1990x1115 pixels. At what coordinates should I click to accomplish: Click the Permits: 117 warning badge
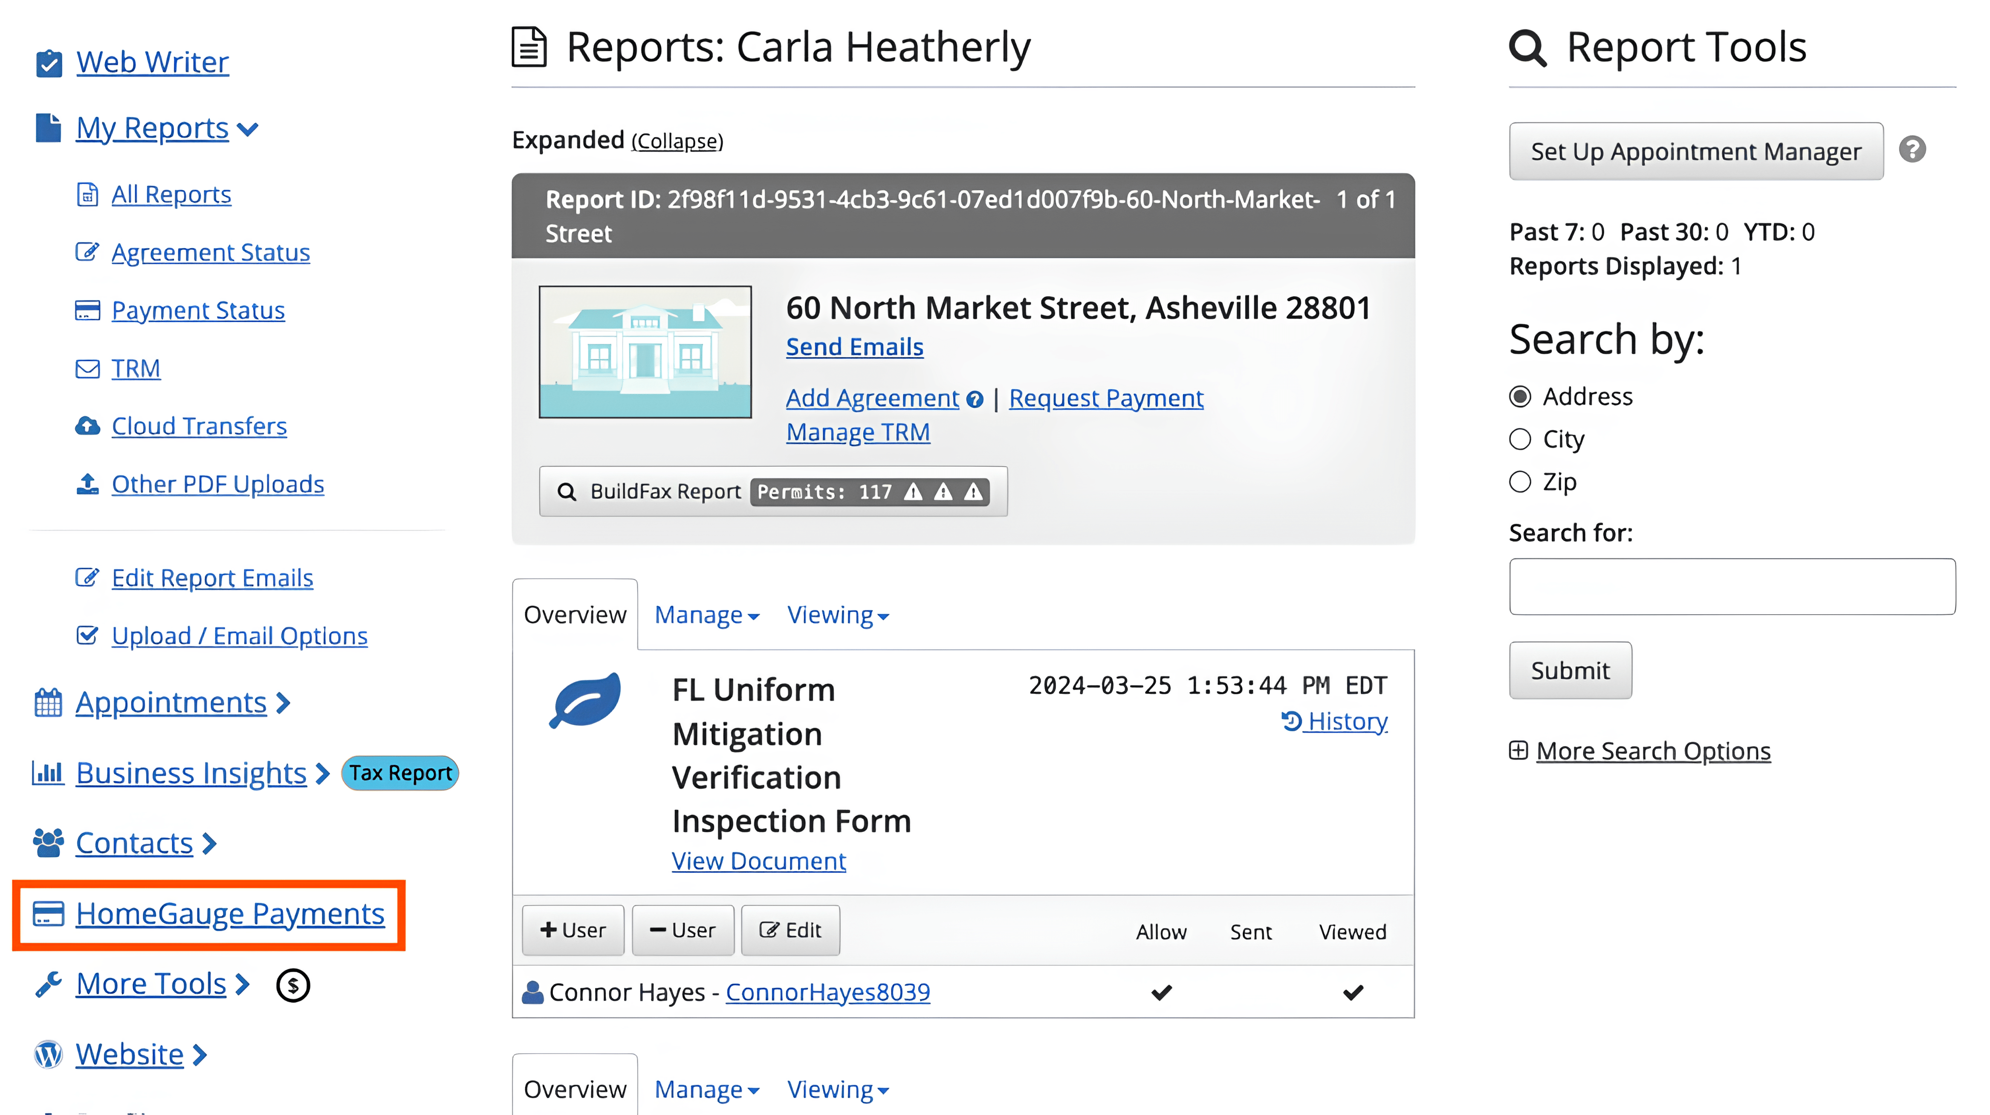[870, 492]
